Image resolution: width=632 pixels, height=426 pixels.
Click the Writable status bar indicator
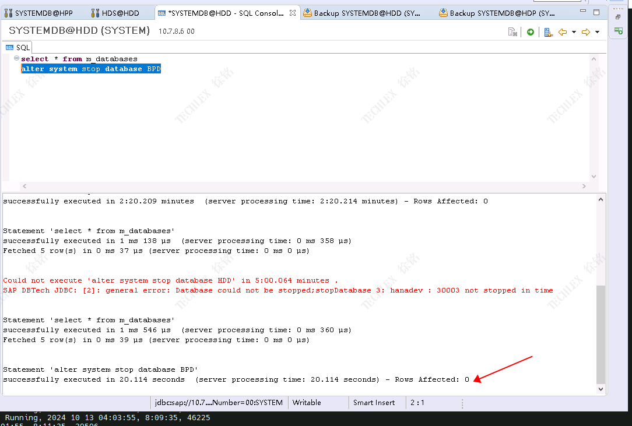[x=307, y=403]
